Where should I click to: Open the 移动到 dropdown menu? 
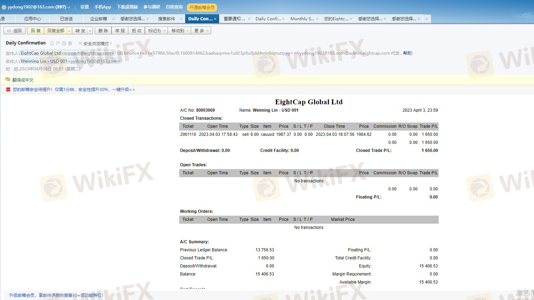[x=180, y=31]
